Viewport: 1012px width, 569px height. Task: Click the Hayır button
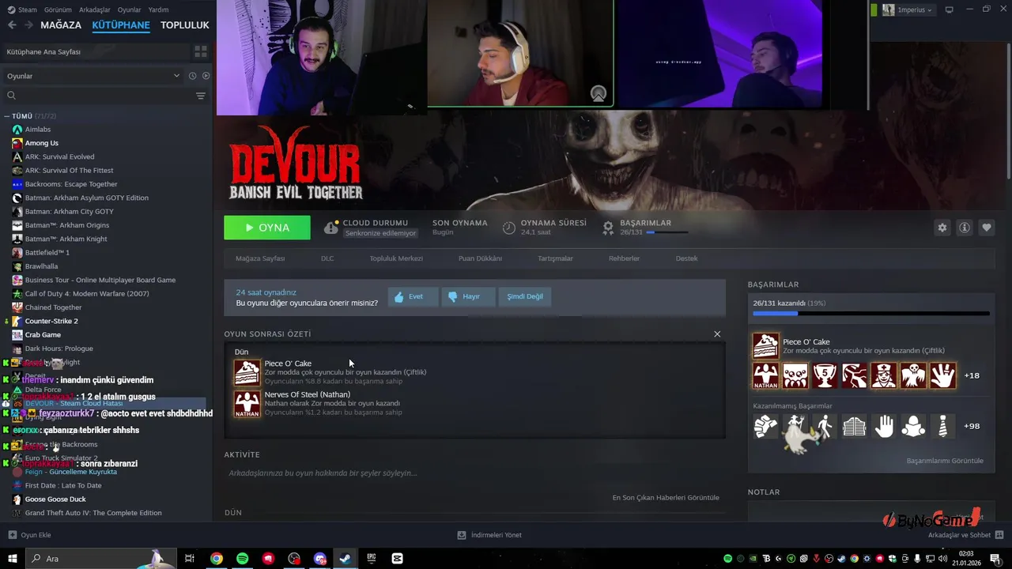click(x=467, y=296)
